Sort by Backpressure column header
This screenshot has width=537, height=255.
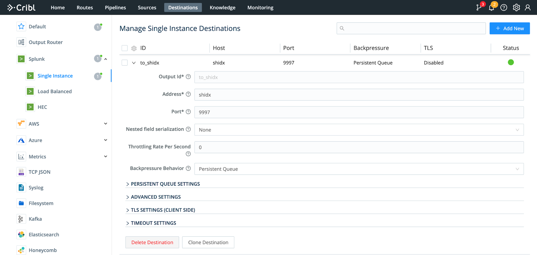click(x=371, y=48)
